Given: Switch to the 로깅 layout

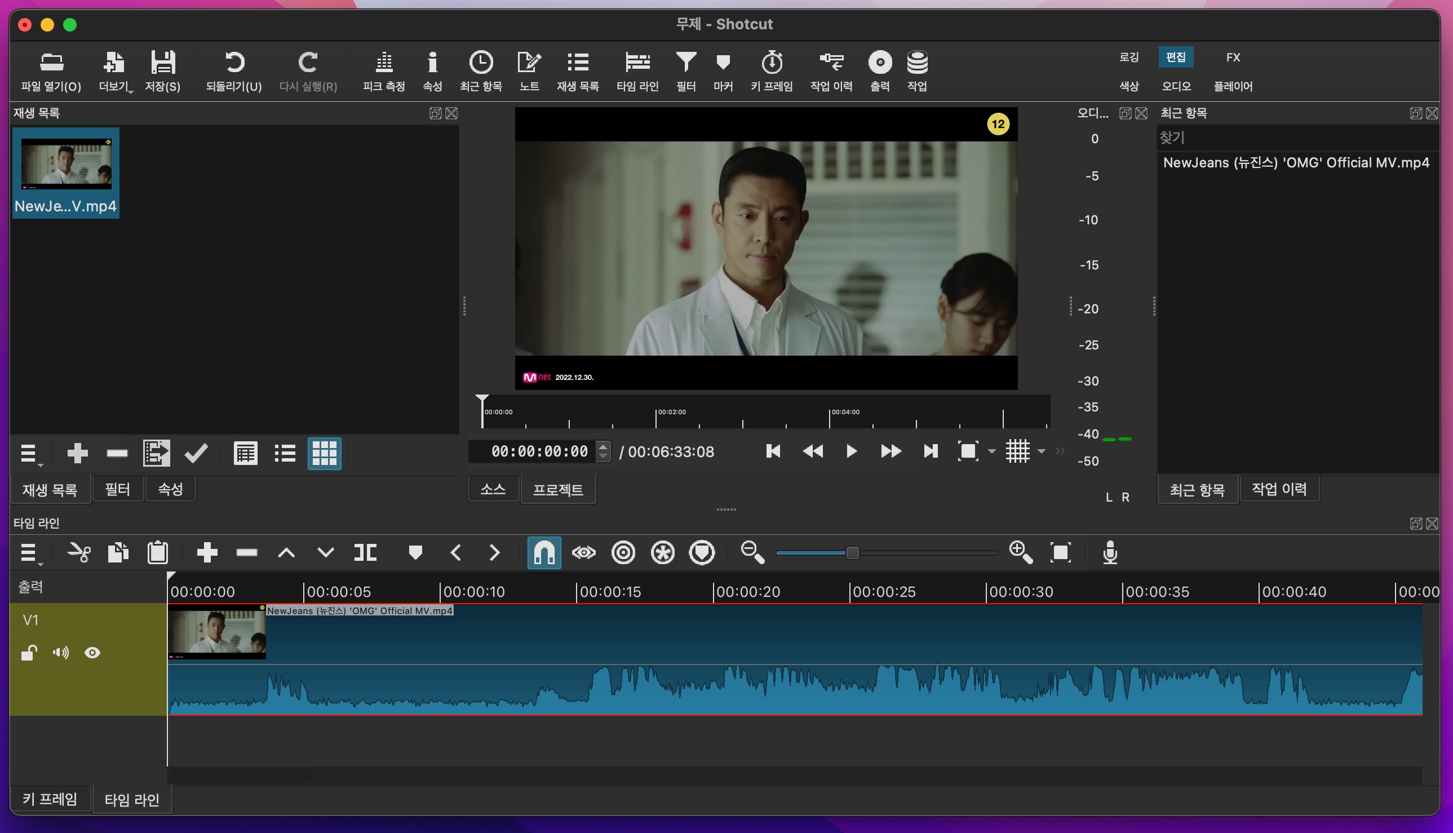Looking at the screenshot, I should 1129,57.
